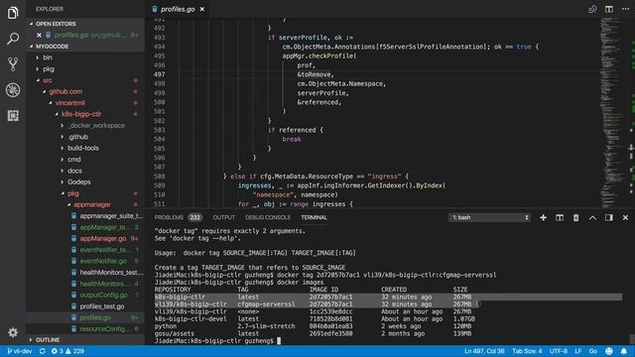Move the panel to the side
This screenshot has width=635, height=357.
[608, 218]
